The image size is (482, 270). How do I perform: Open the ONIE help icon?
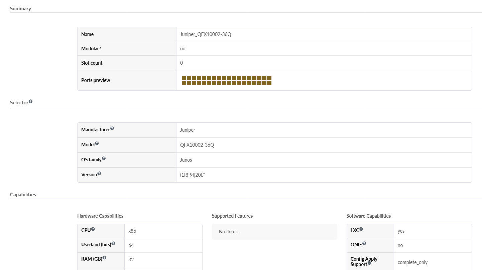(x=364, y=244)
